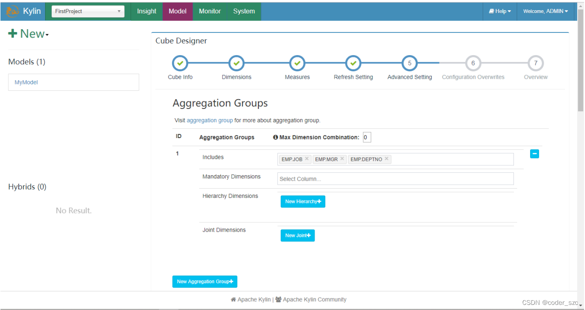Open the aggregation group help link
Image resolution: width=585 pixels, height=310 pixels.
[x=210, y=120]
